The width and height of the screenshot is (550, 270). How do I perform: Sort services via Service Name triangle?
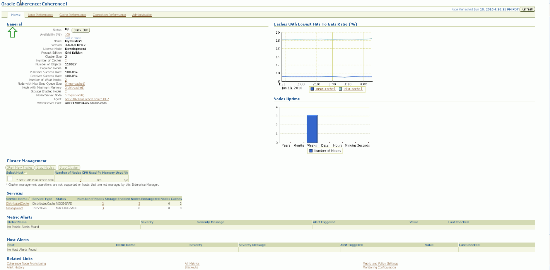pos(29,199)
